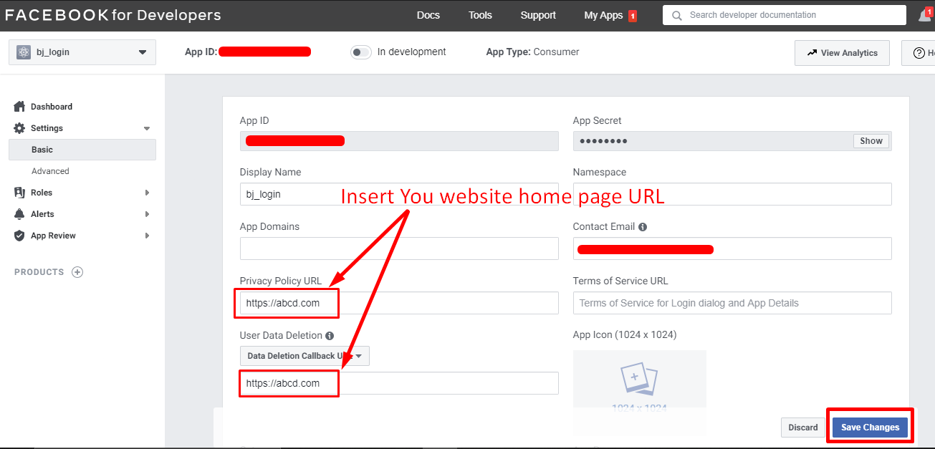Click the Terms of Service URL field

tap(732, 303)
